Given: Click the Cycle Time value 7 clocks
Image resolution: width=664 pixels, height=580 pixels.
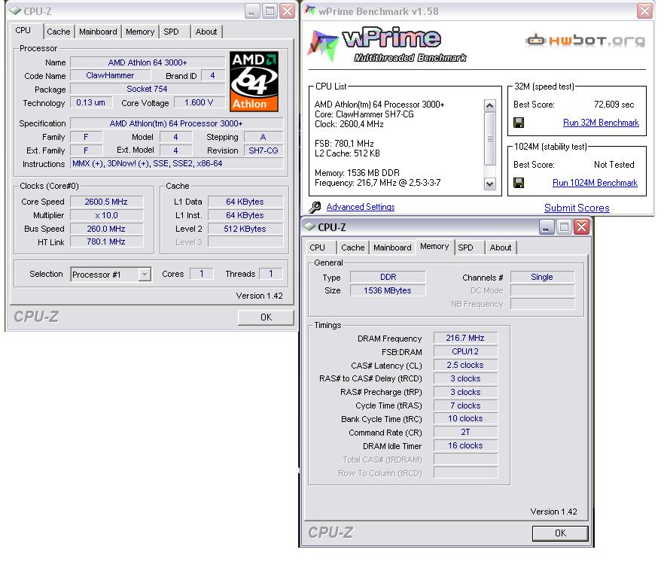Looking at the screenshot, I should click(465, 405).
